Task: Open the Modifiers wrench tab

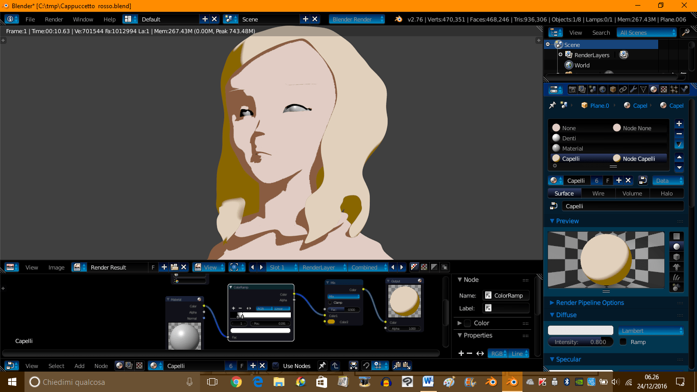Action: point(633,89)
